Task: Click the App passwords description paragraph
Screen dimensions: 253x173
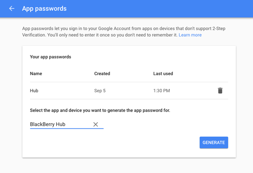Action: (x=124, y=31)
